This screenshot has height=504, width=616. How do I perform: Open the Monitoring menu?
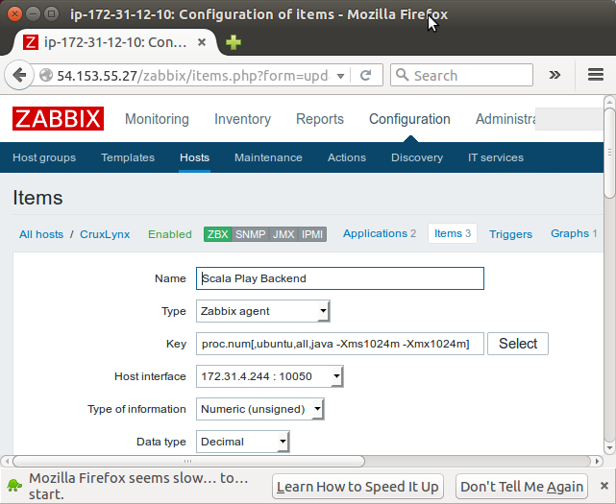coord(157,119)
